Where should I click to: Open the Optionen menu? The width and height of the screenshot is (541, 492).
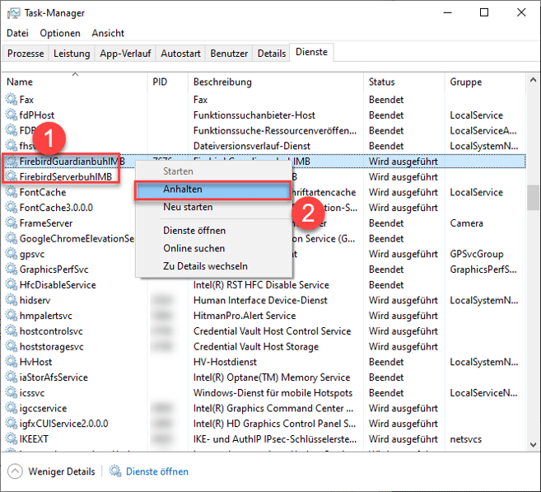click(x=60, y=33)
